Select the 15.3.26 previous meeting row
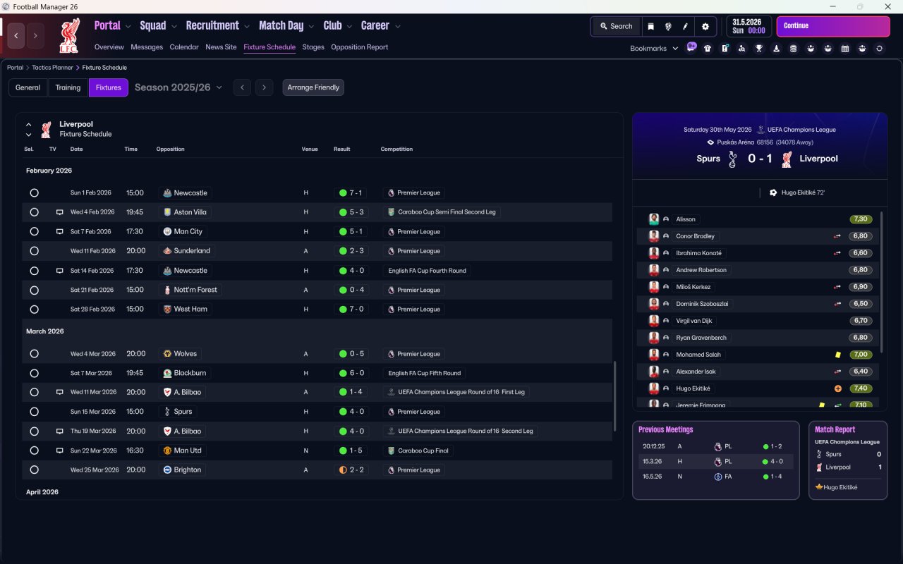The image size is (903, 564). coord(715,462)
